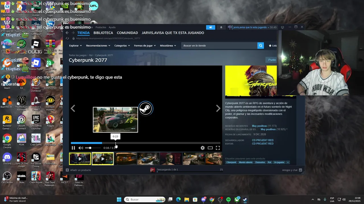Switch to TIENDA tab
Image resolution: width=364 pixels, height=204 pixels.
pos(83,33)
